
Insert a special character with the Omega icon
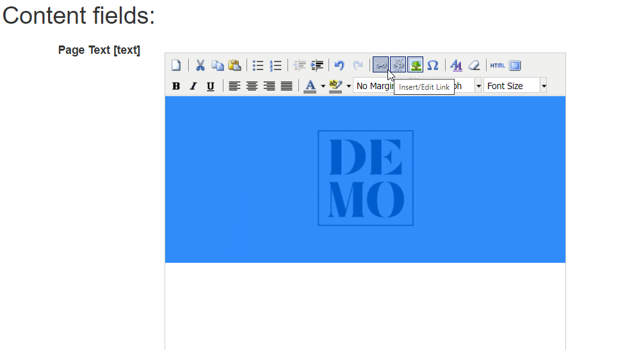[x=433, y=65]
